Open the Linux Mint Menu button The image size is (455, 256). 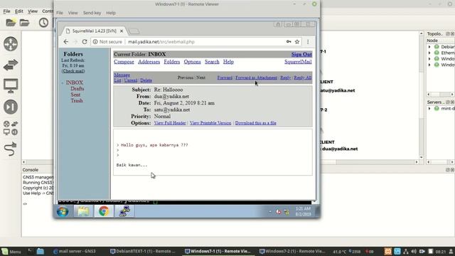(x=11, y=251)
